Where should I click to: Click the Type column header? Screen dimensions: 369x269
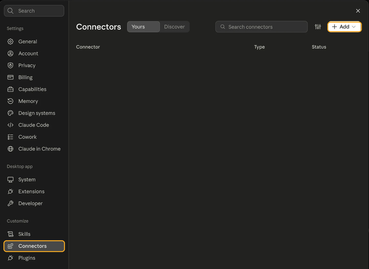point(260,47)
